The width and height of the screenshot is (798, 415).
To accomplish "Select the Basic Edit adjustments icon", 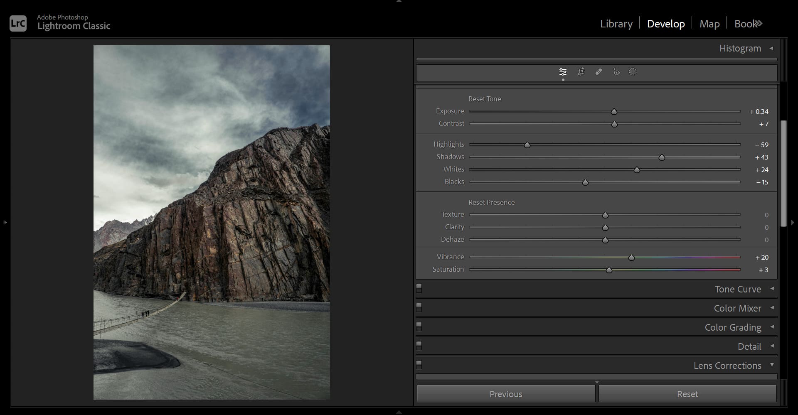I will [x=563, y=71].
